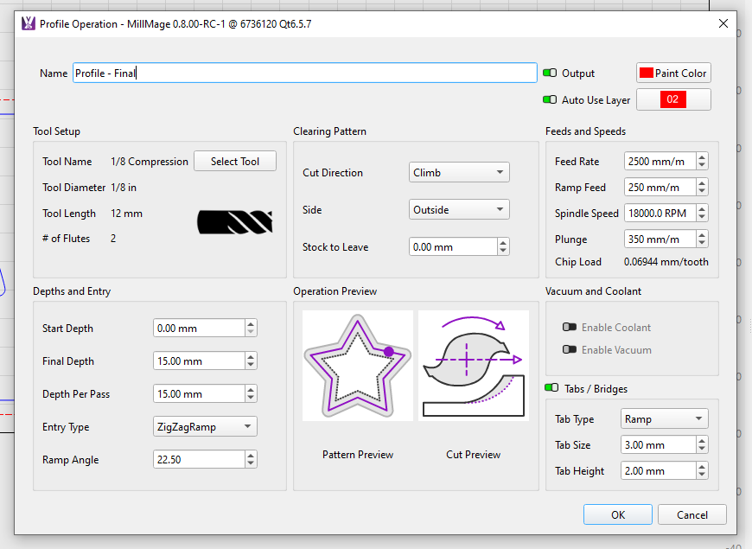Screen dimensions: 752x549
Task: Increase Start Depth with up arrow
Action: (x=251, y=324)
